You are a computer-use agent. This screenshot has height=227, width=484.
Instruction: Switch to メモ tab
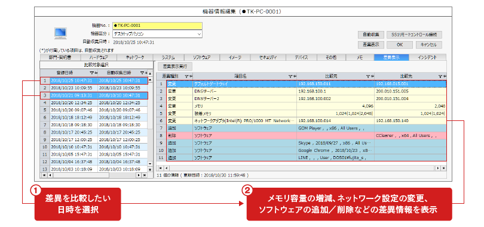point(360,58)
